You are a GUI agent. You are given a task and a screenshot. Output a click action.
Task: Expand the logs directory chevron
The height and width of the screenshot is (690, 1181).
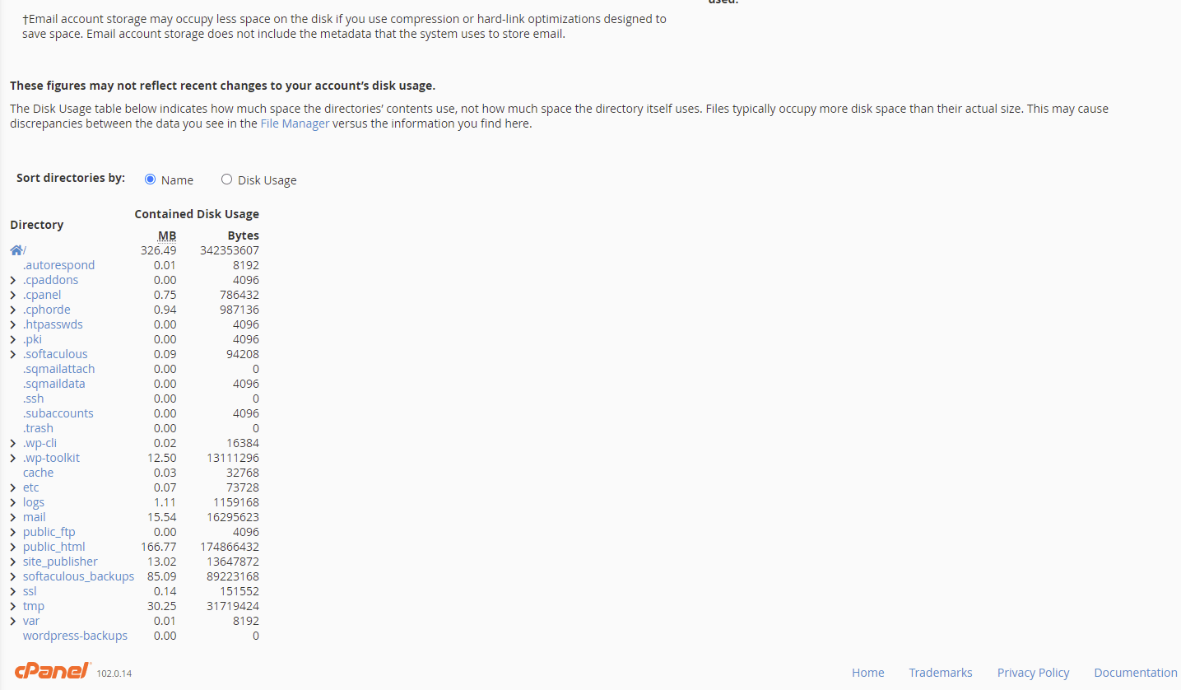(x=13, y=502)
